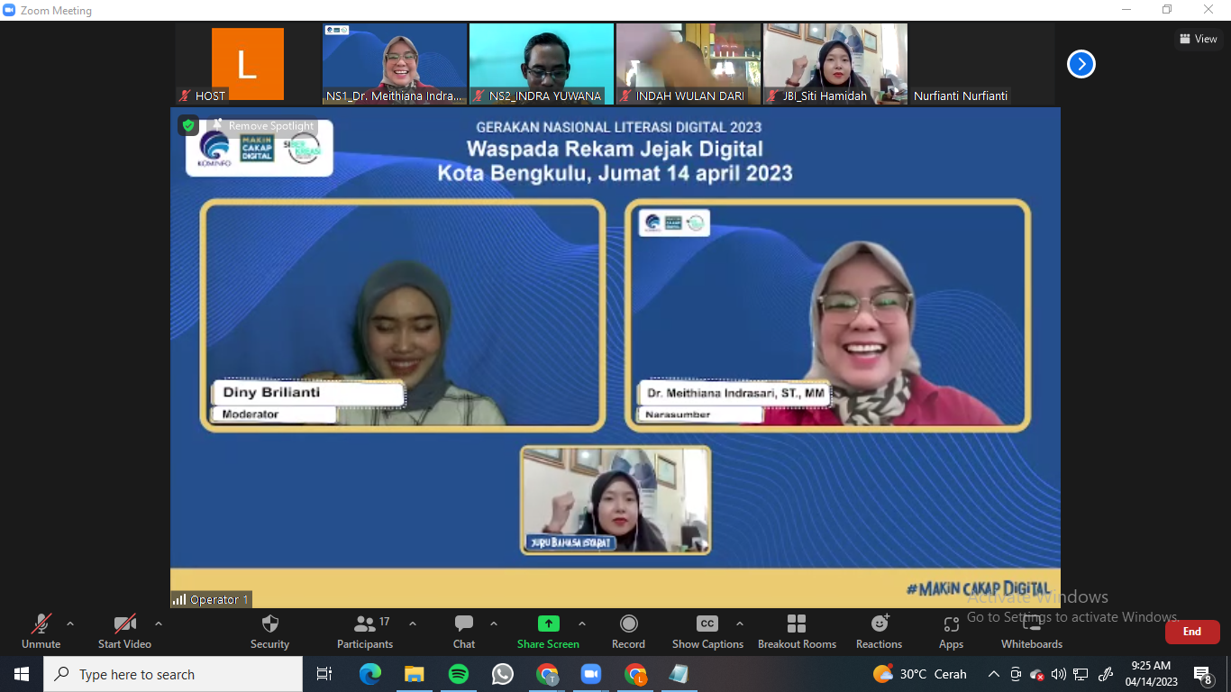Image resolution: width=1231 pixels, height=692 pixels.
Task: Select NS1_Dr. Meithiana Indra video thumbnail
Action: pyautogui.click(x=395, y=64)
